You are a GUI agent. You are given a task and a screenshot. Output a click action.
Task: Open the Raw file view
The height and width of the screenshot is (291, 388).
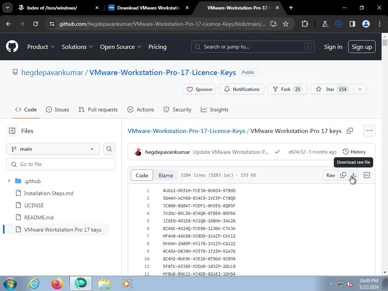(330, 175)
